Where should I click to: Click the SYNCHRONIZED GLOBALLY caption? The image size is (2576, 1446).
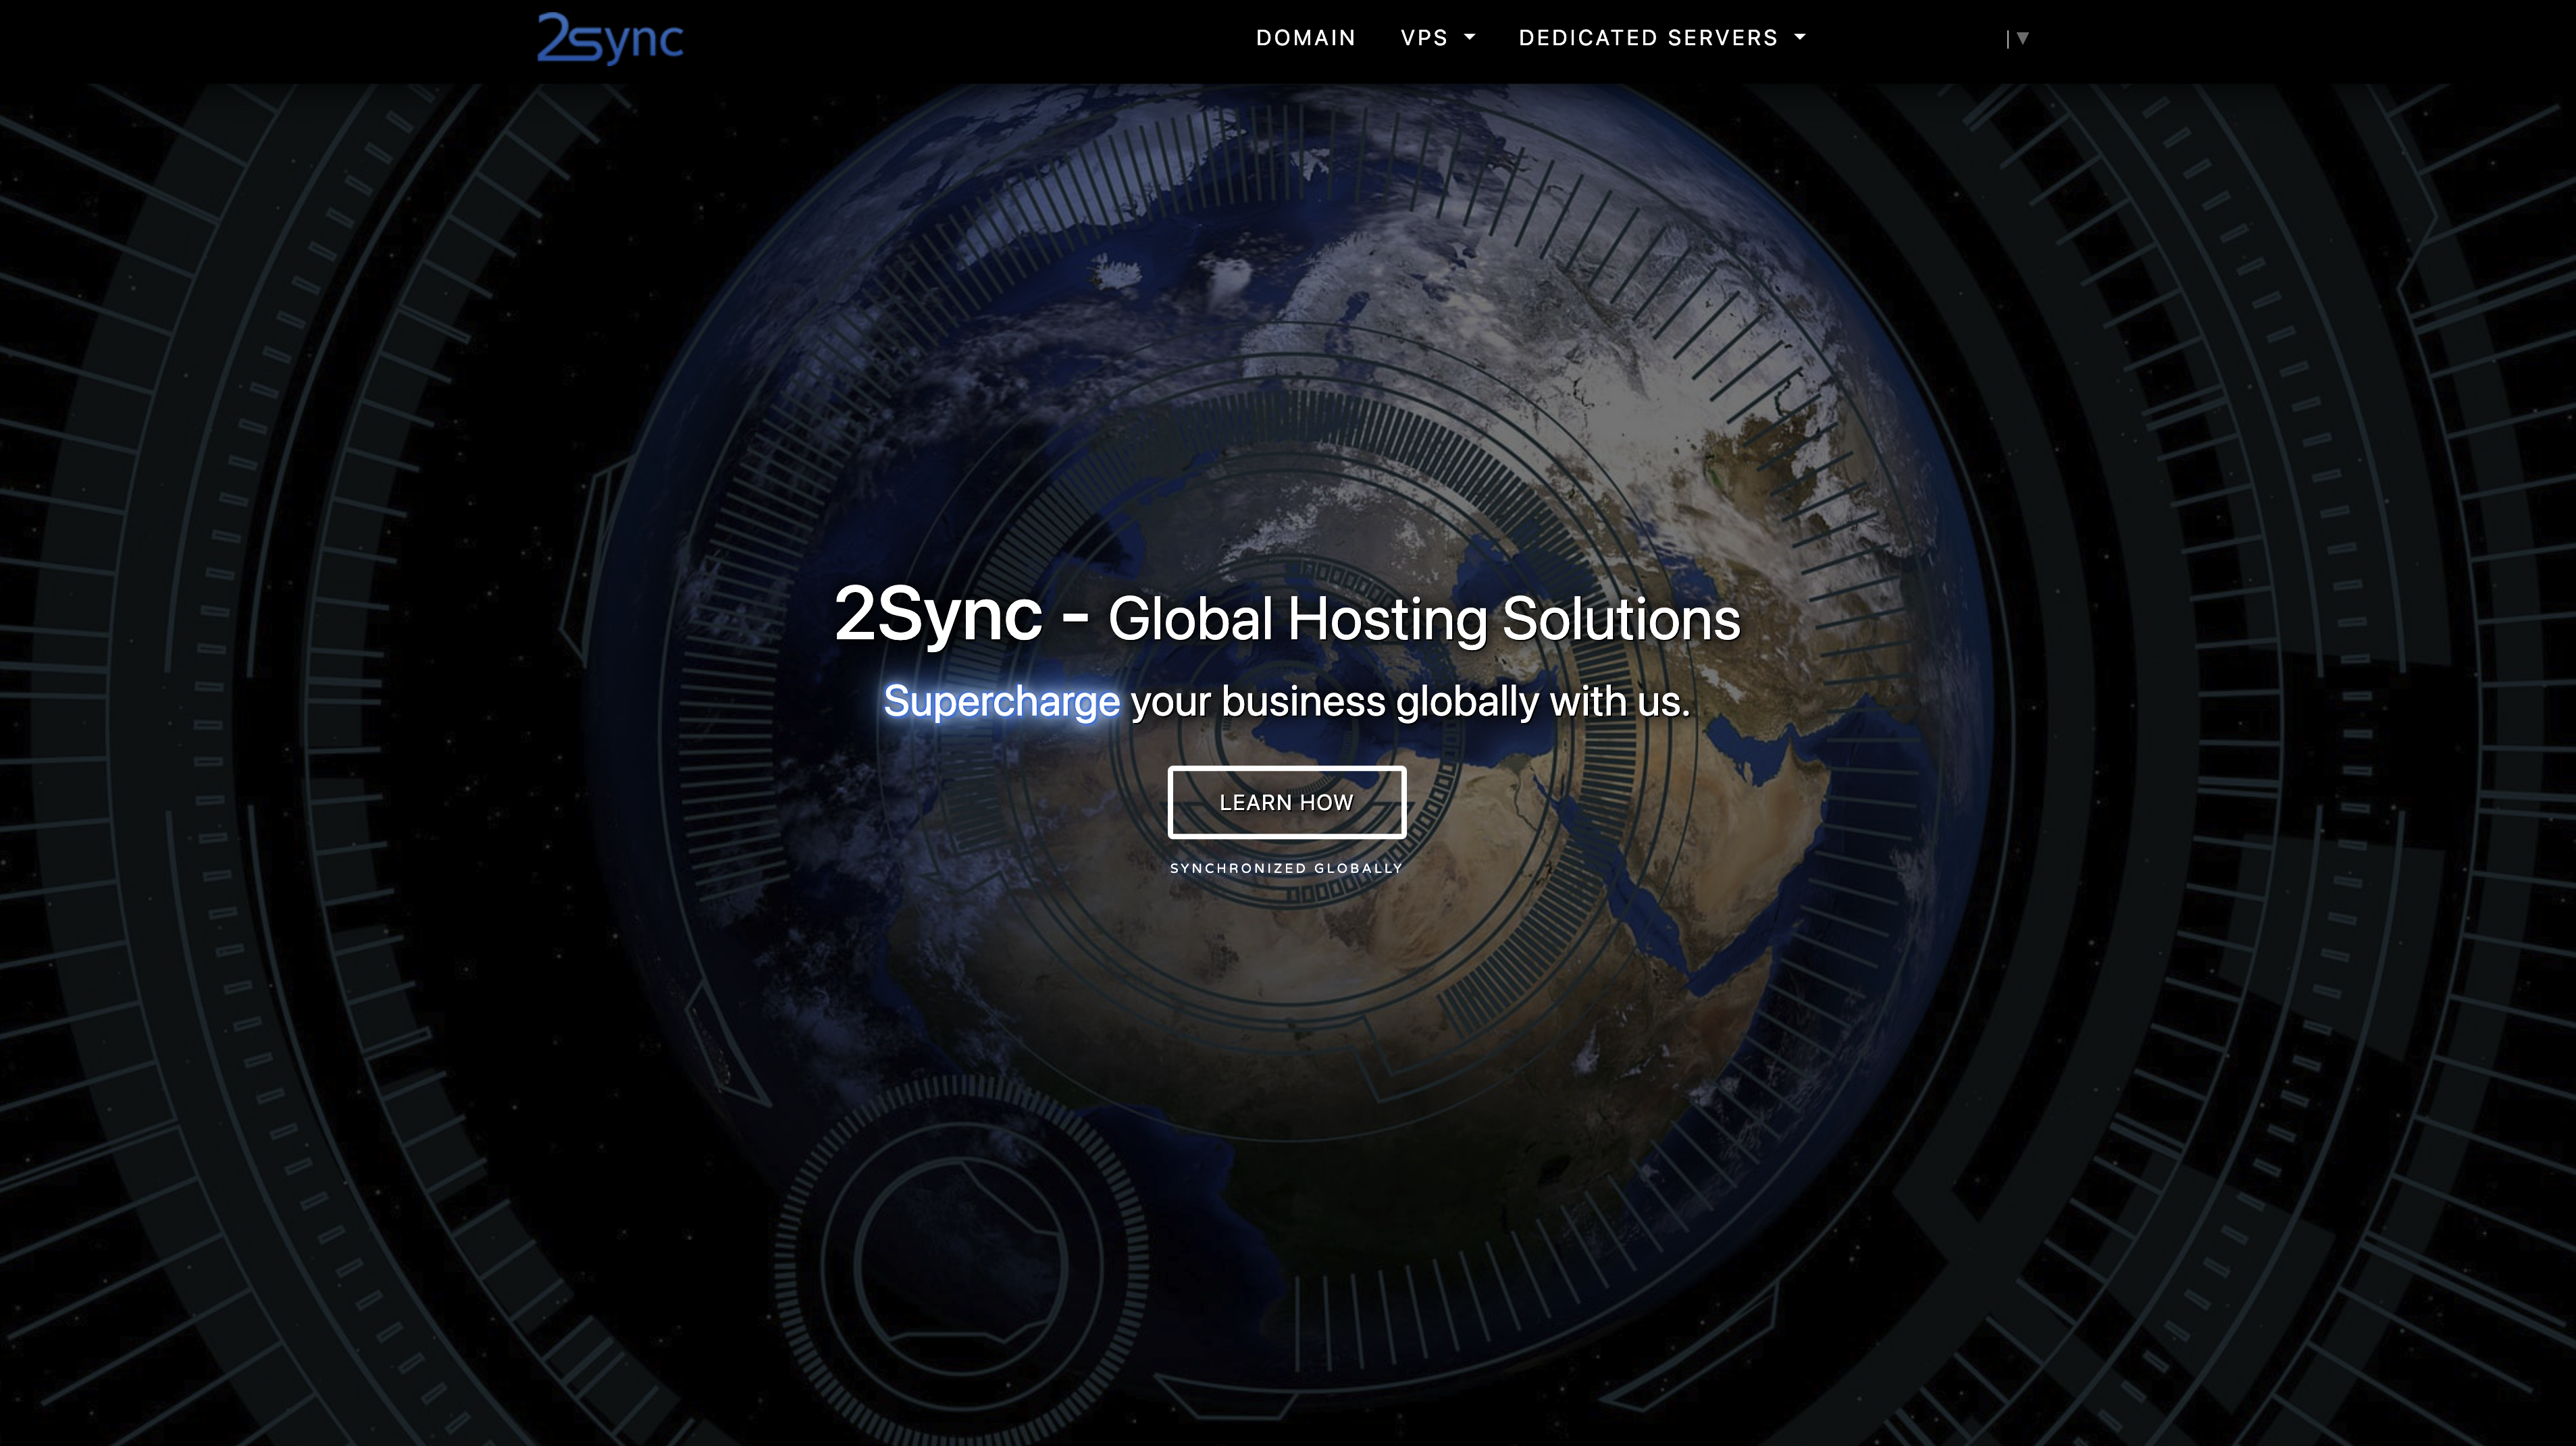tap(1287, 868)
